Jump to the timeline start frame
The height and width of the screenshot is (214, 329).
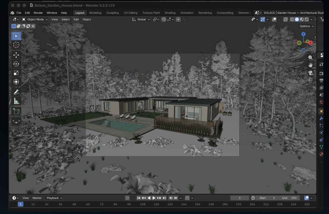pyautogui.click(x=139, y=198)
